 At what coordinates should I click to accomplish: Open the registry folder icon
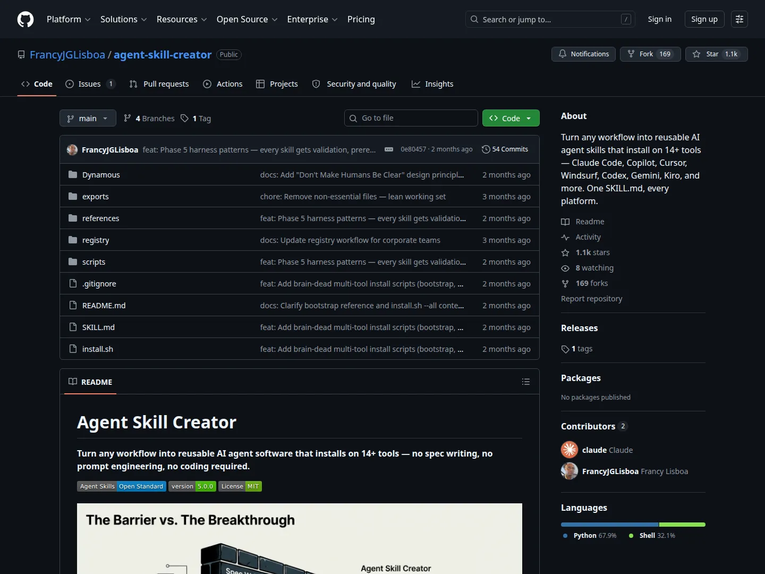coord(73,240)
